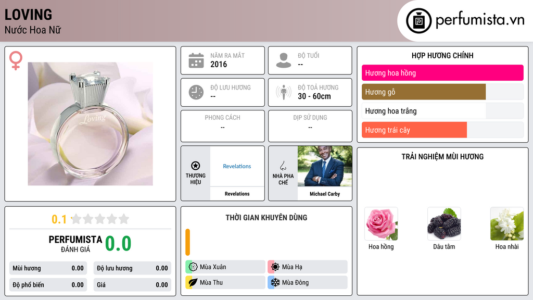Click the 0.1 user rating value
The width and height of the screenshot is (533, 300).
(59, 219)
